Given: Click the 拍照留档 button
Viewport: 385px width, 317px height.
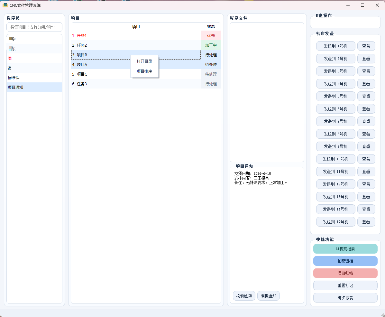Looking at the screenshot, I should [x=345, y=261].
